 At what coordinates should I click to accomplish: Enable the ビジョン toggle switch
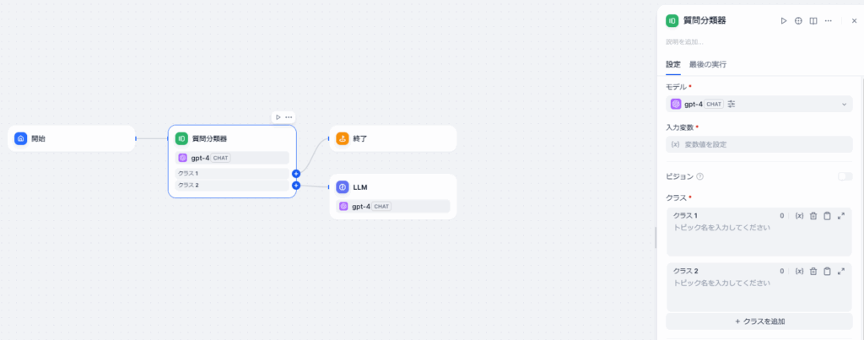point(845,176)
